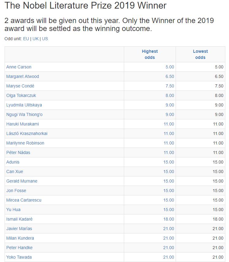Open Jon Fosse odds details
Viewport: 229px width, 262px height.
[x=16, y=191]
